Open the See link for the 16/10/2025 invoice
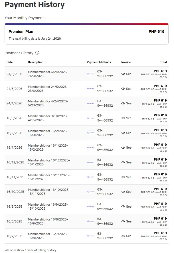 tap(126, 192)
